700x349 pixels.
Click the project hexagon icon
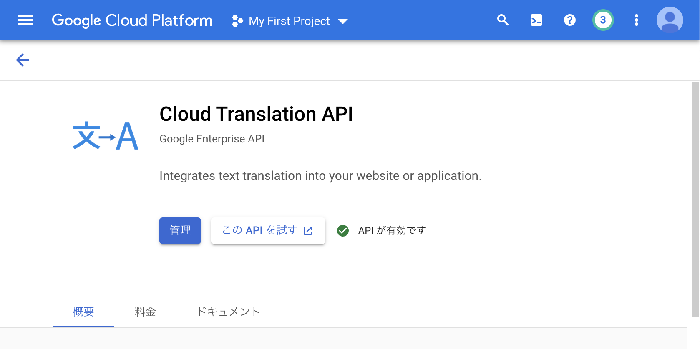tap(237, 21)
